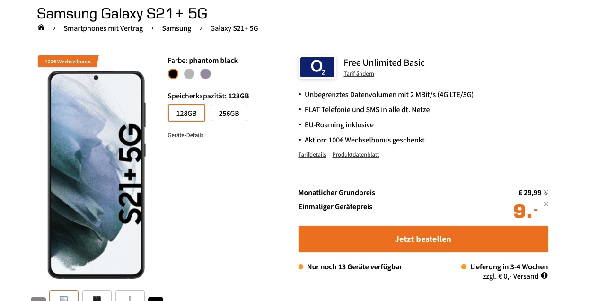Choose the violet color swatch
Screen dimensions: 589x301
[x=205, y=74]
